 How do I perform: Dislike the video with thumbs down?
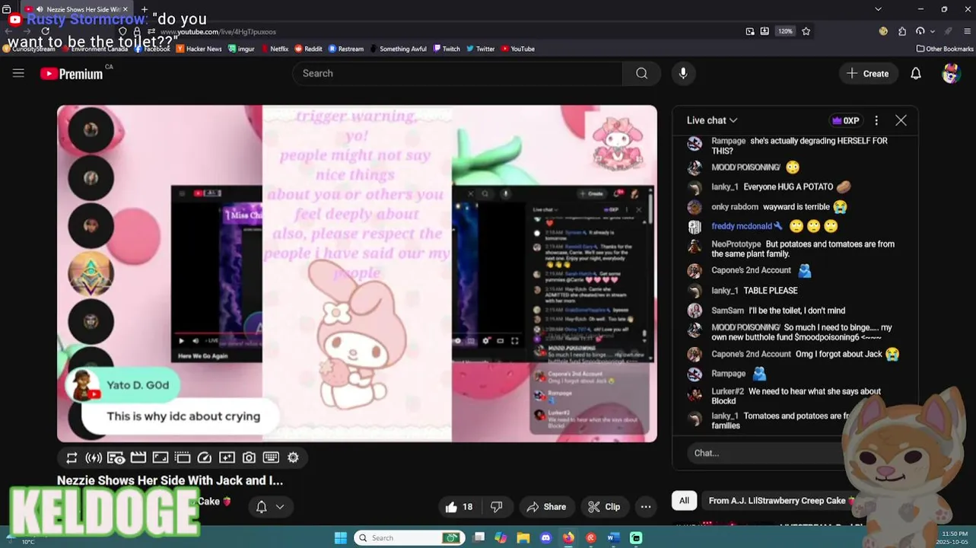click(497, 507)
